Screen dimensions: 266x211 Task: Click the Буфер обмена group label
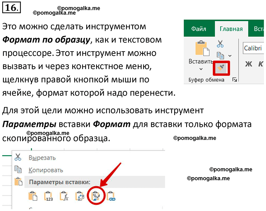(x=206, y=80)
